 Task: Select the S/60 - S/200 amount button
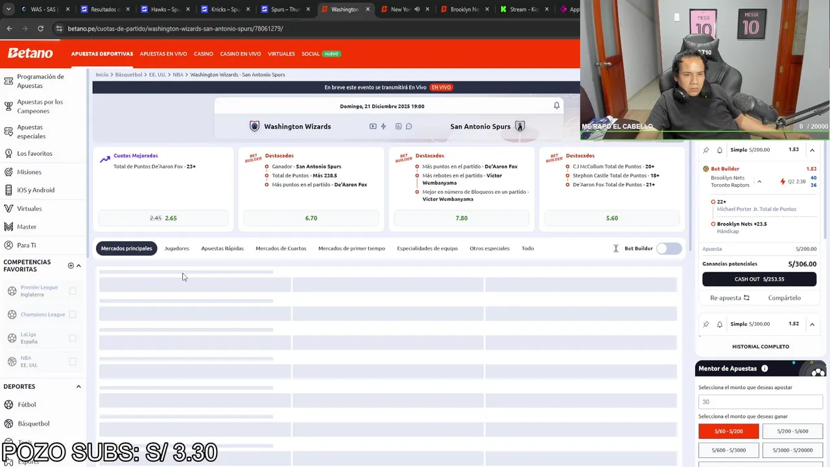(x=728, y=431)
